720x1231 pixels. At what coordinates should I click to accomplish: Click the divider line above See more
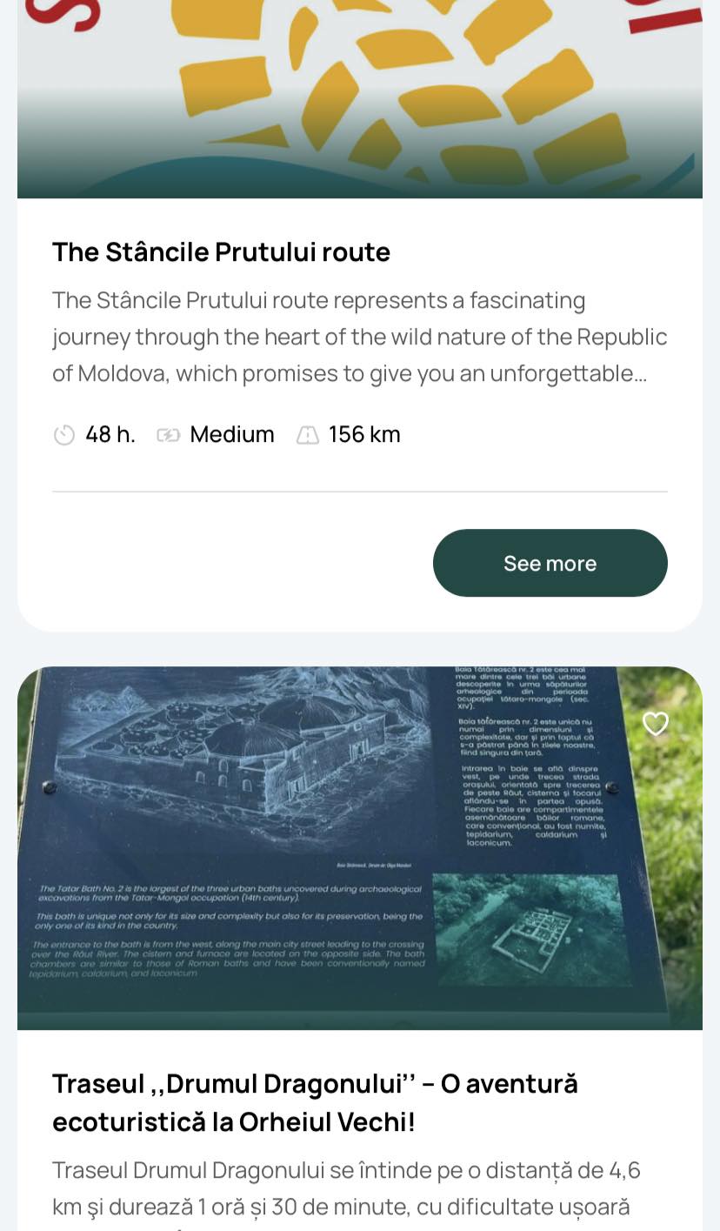(360, 492)
